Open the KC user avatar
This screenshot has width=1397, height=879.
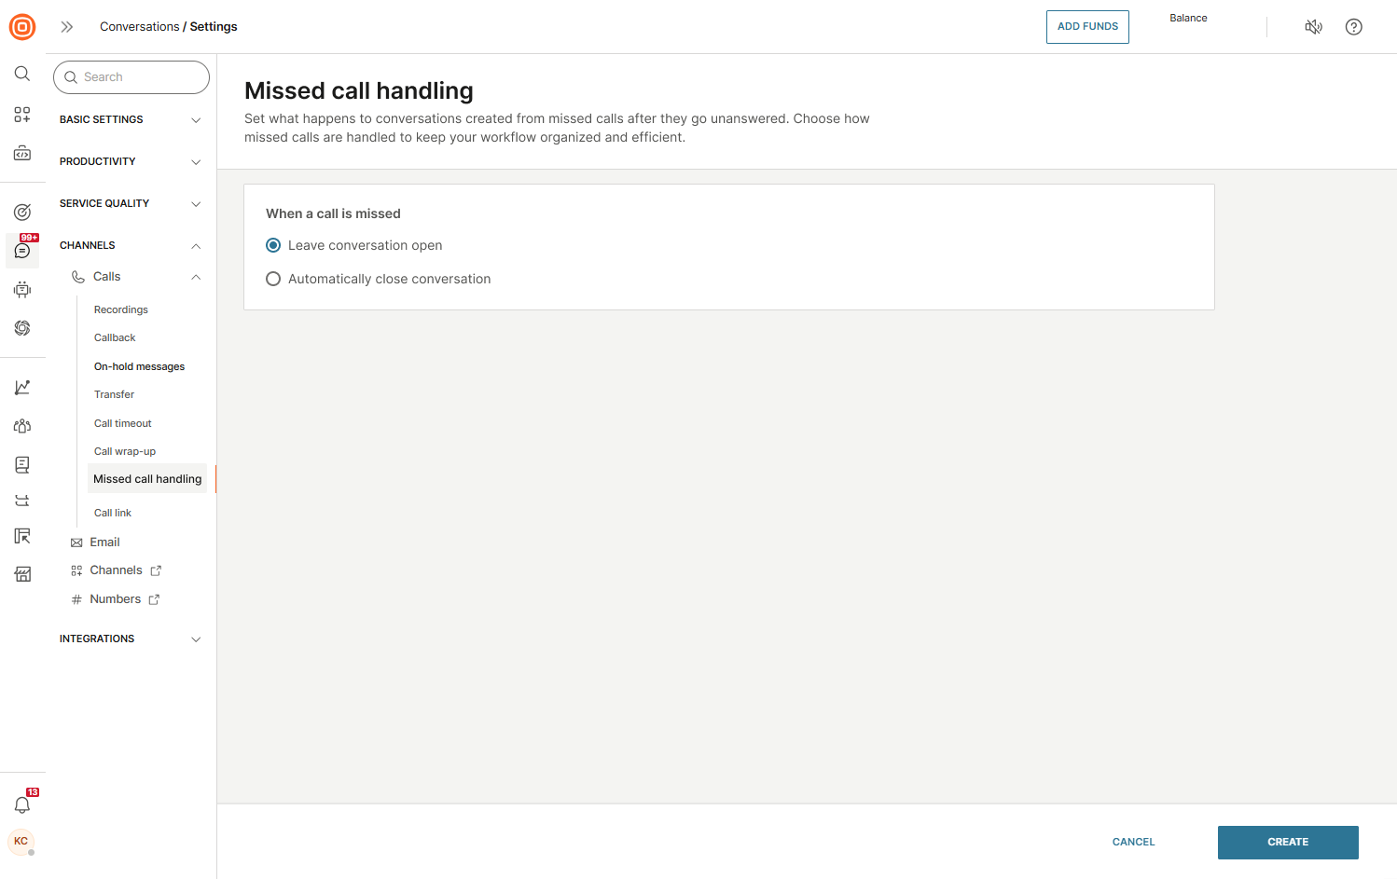tap(21, 842)
